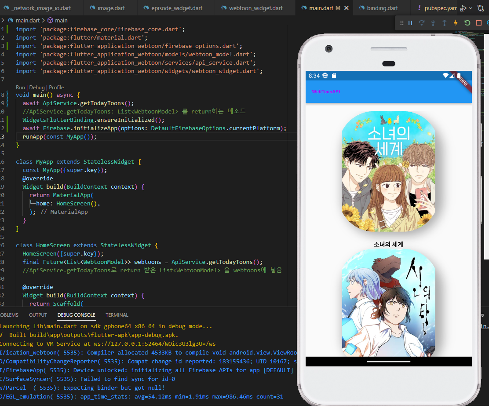Click the await Firebase.initializeApp line
Viewport: 489px width, 406px height.
[x=154, y=128]
